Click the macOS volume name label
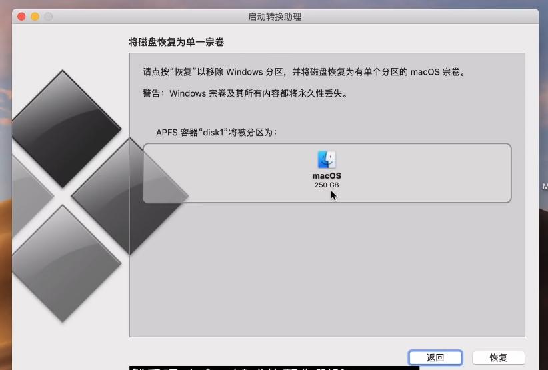 (x=327, y=176)
